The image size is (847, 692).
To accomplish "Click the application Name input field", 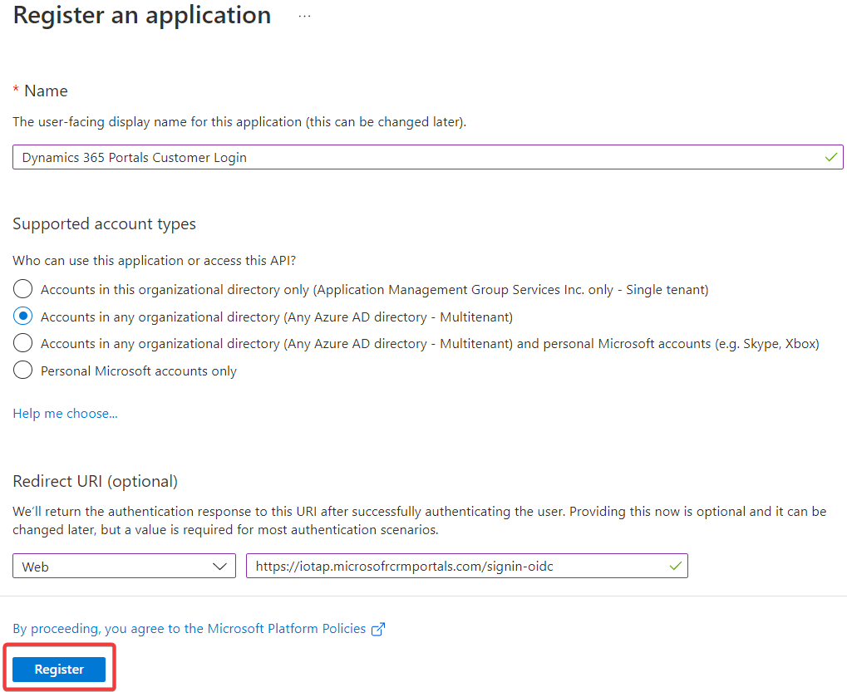I will 428,157.
